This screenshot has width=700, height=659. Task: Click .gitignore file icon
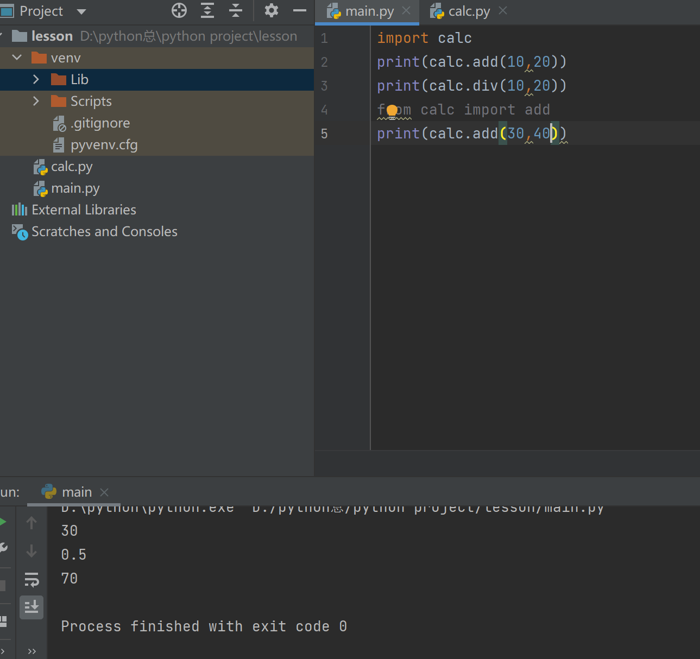point(59,124)
